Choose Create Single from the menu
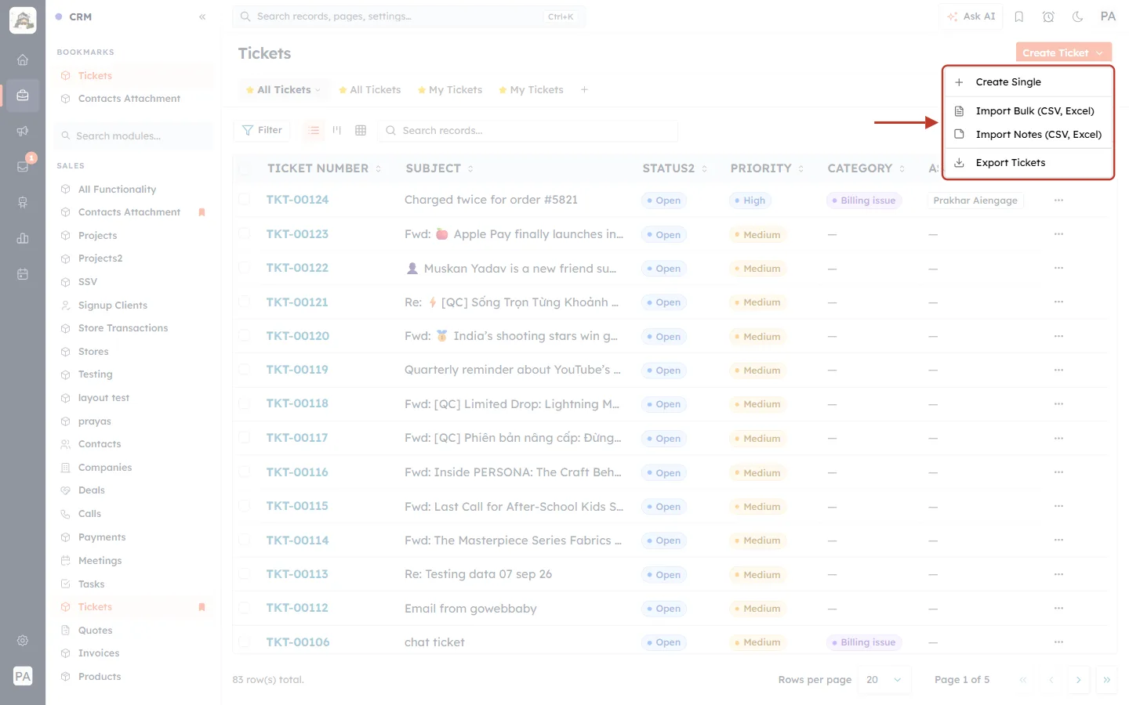 coord(1028,82)
